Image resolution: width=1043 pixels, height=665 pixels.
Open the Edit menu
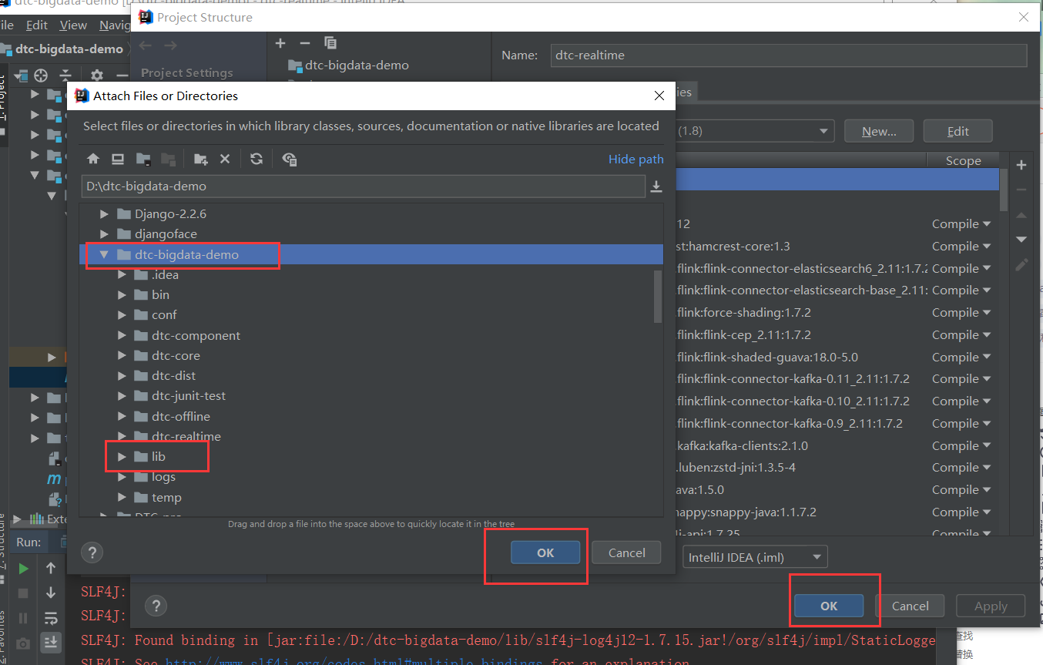(x=36, y=25)
